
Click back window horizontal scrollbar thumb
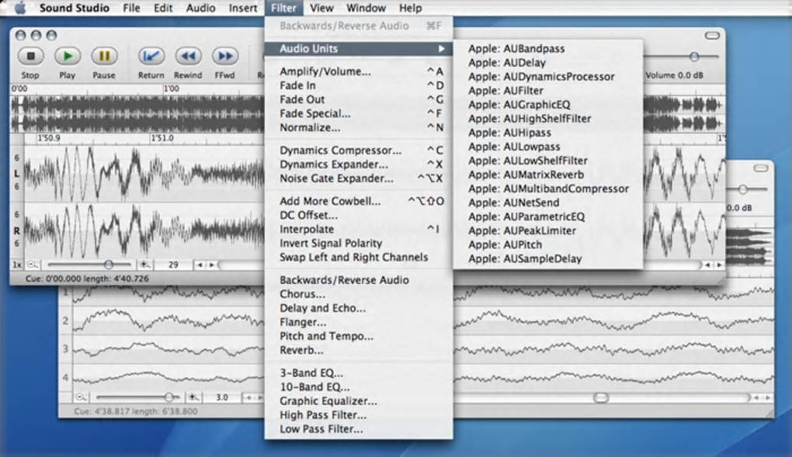(600, 398)
